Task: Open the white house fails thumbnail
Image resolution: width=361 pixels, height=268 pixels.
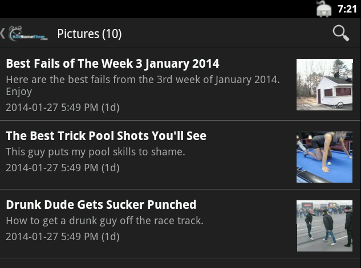Action: 325,85
